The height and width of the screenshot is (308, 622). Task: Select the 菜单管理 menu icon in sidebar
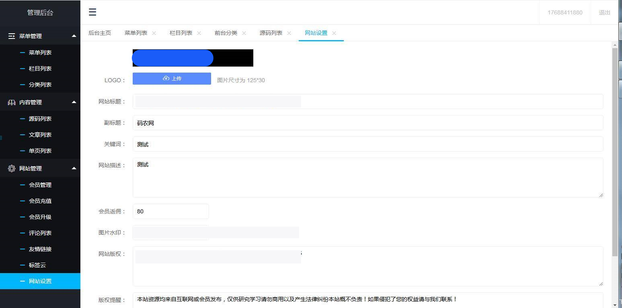[x=11, y=36]
